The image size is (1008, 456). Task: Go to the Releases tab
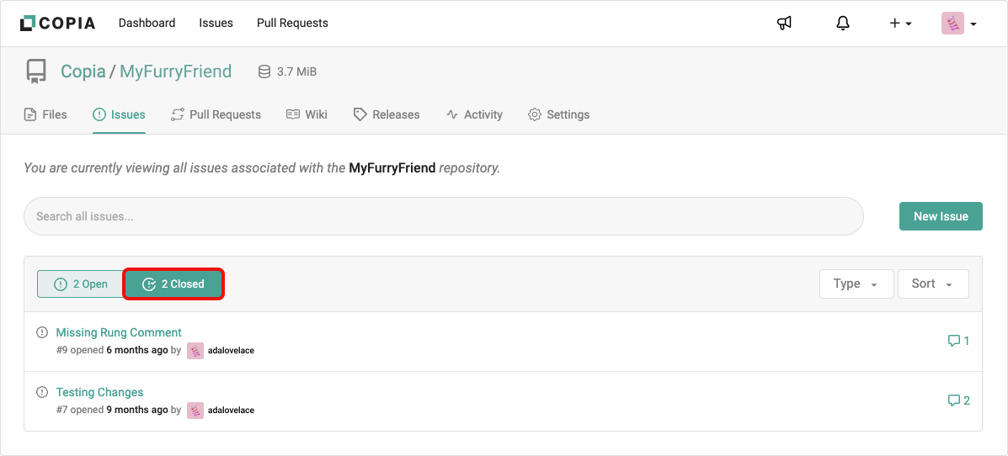click(x=387, y=114)
